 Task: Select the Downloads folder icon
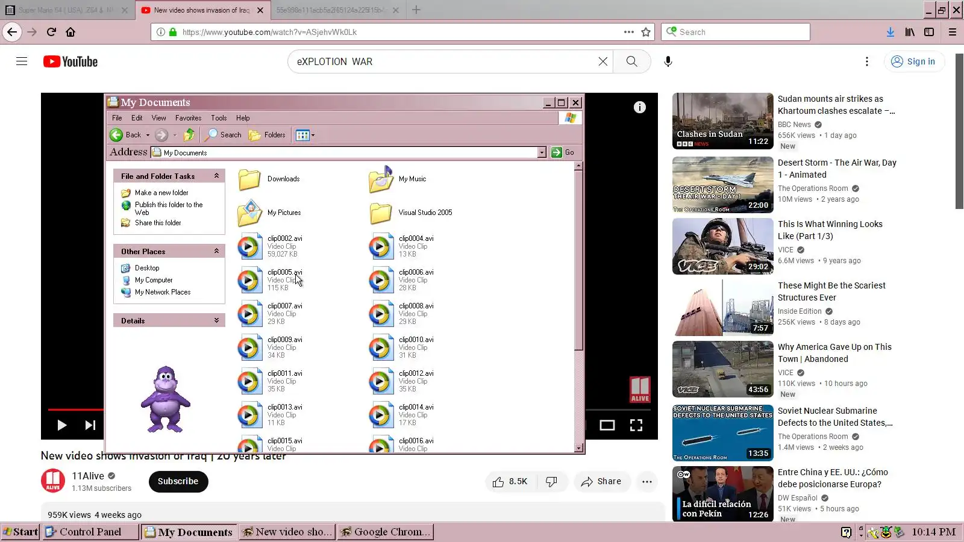pyautogui.click(x=249, y=179)
